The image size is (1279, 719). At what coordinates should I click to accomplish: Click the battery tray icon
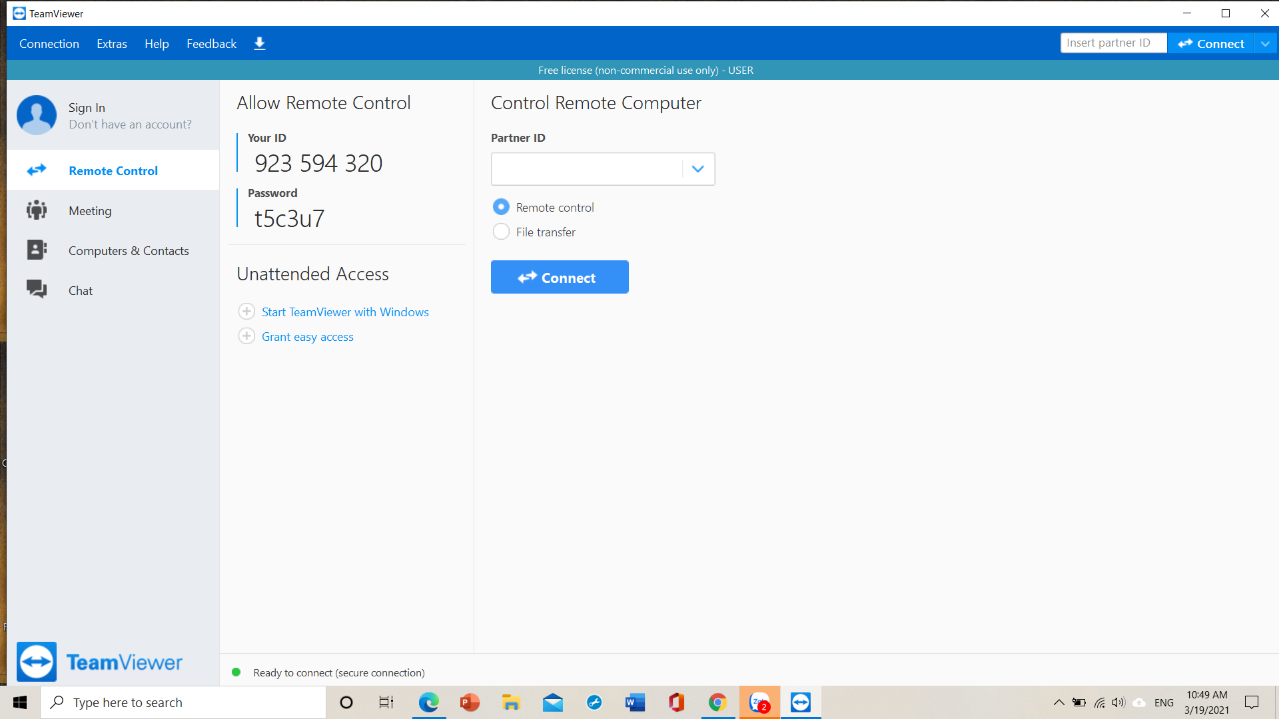(x=1079, y=702)
